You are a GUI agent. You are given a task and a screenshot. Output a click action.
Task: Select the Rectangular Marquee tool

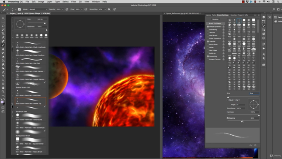pyautogui.click(x=3, y=22)
